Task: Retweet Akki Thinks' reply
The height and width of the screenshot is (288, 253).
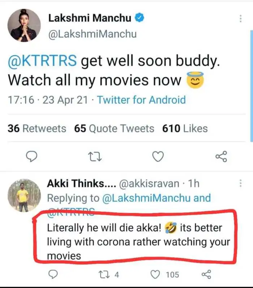Action: pyautogui.click(x=103, y=275)
